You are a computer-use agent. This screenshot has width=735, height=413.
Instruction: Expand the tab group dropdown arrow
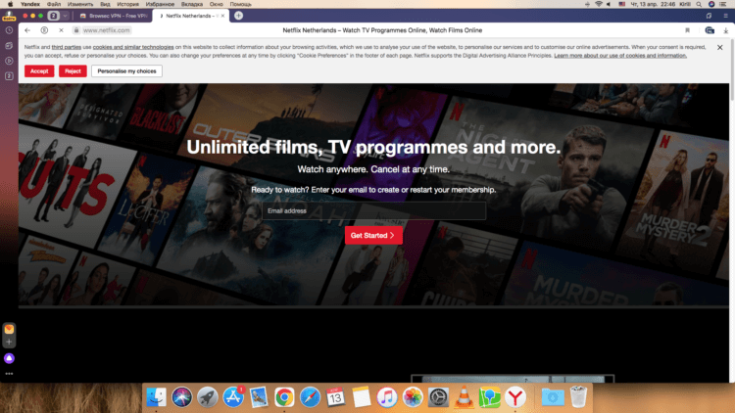coord(65,16)
